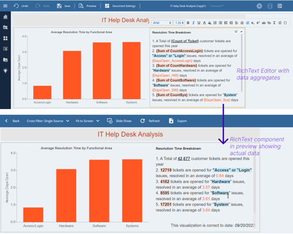The image size is (293, 234).
Task: Open Document Settings
Action: pos(120,6)
